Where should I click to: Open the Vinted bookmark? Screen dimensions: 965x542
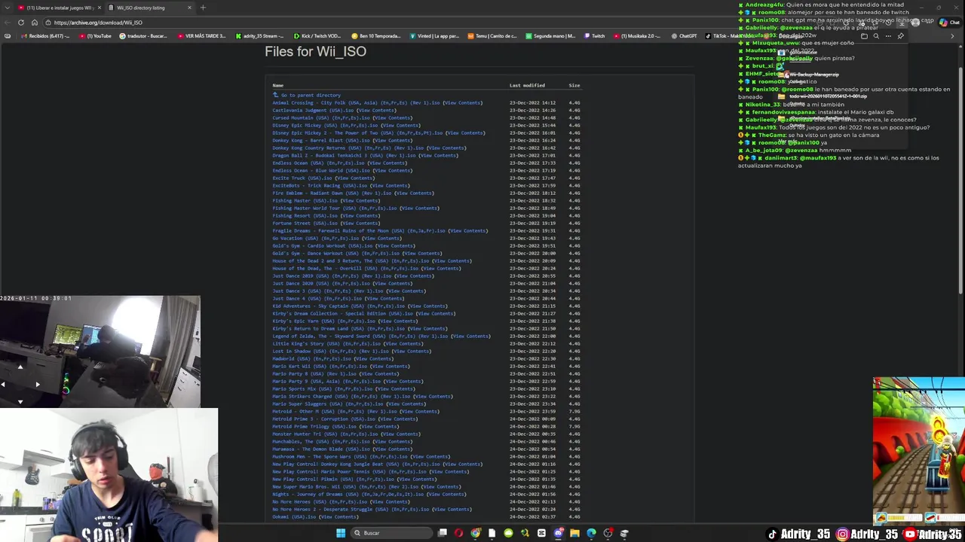pyautogui.click(x=435, y=36)
